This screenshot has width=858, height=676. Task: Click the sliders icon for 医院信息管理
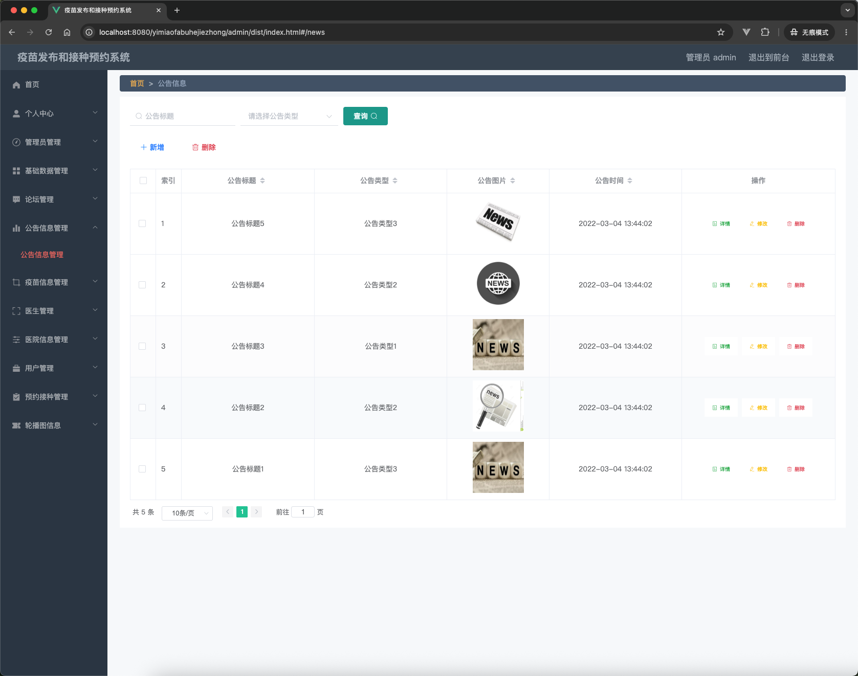(16, 340)
